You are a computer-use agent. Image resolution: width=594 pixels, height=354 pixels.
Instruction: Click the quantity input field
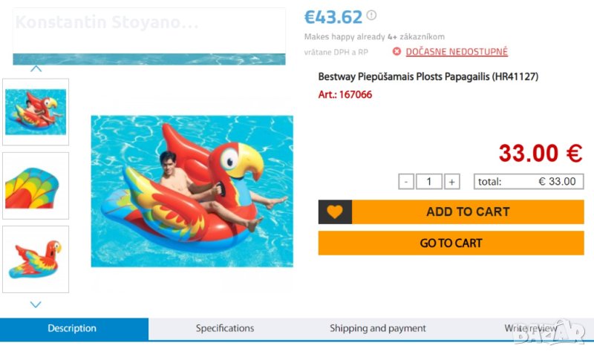coord(429,182)
